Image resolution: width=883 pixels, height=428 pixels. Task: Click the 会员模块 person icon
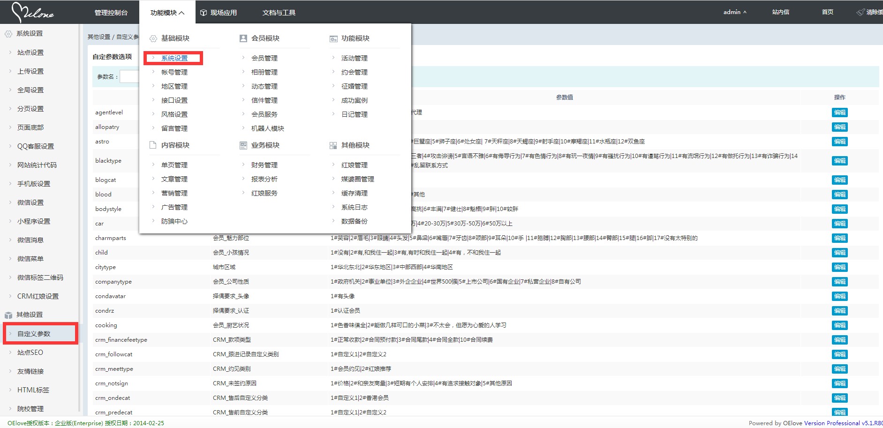point(243,38)
